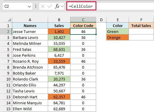Select Melinda Milner's color code 0 cell
Viewport: 154px width, 112px height.
point(83,43)
